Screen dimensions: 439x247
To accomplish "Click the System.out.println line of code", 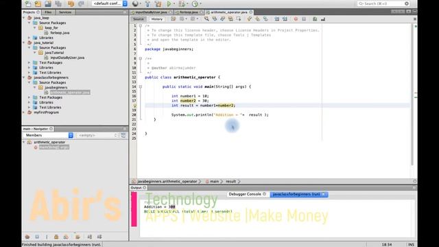I will point(219,115).
